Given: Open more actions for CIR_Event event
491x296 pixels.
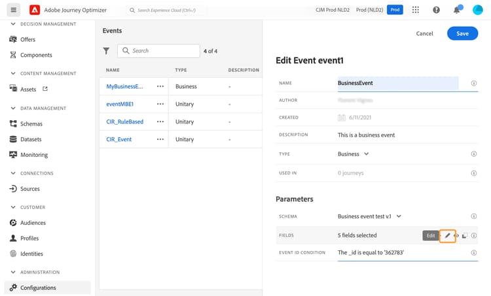Looking at the screenshot, I should (160, 139).
